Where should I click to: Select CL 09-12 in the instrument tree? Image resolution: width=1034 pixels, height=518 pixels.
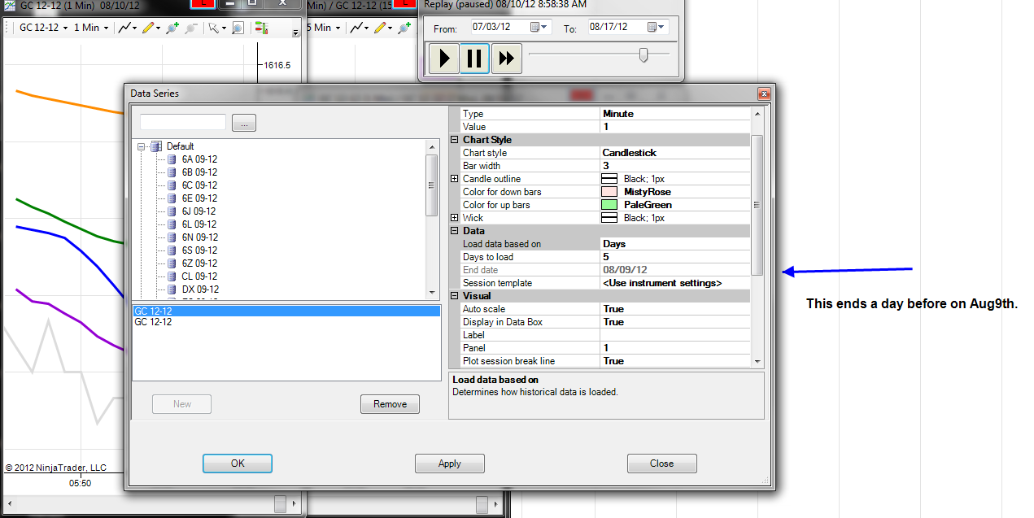click(x=199, y=276)
